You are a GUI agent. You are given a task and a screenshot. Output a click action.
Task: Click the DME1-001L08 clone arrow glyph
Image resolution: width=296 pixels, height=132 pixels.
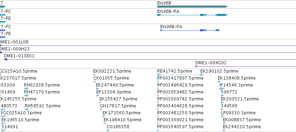pos(1,46)
